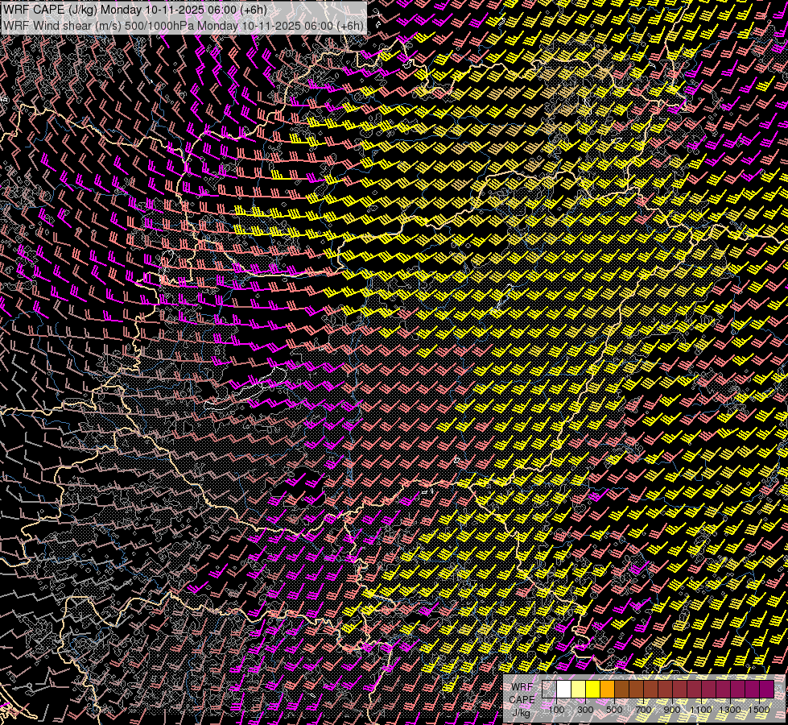
Task: Select the last purple swatch of CAPE legend
Action: [x=766, y=690]
